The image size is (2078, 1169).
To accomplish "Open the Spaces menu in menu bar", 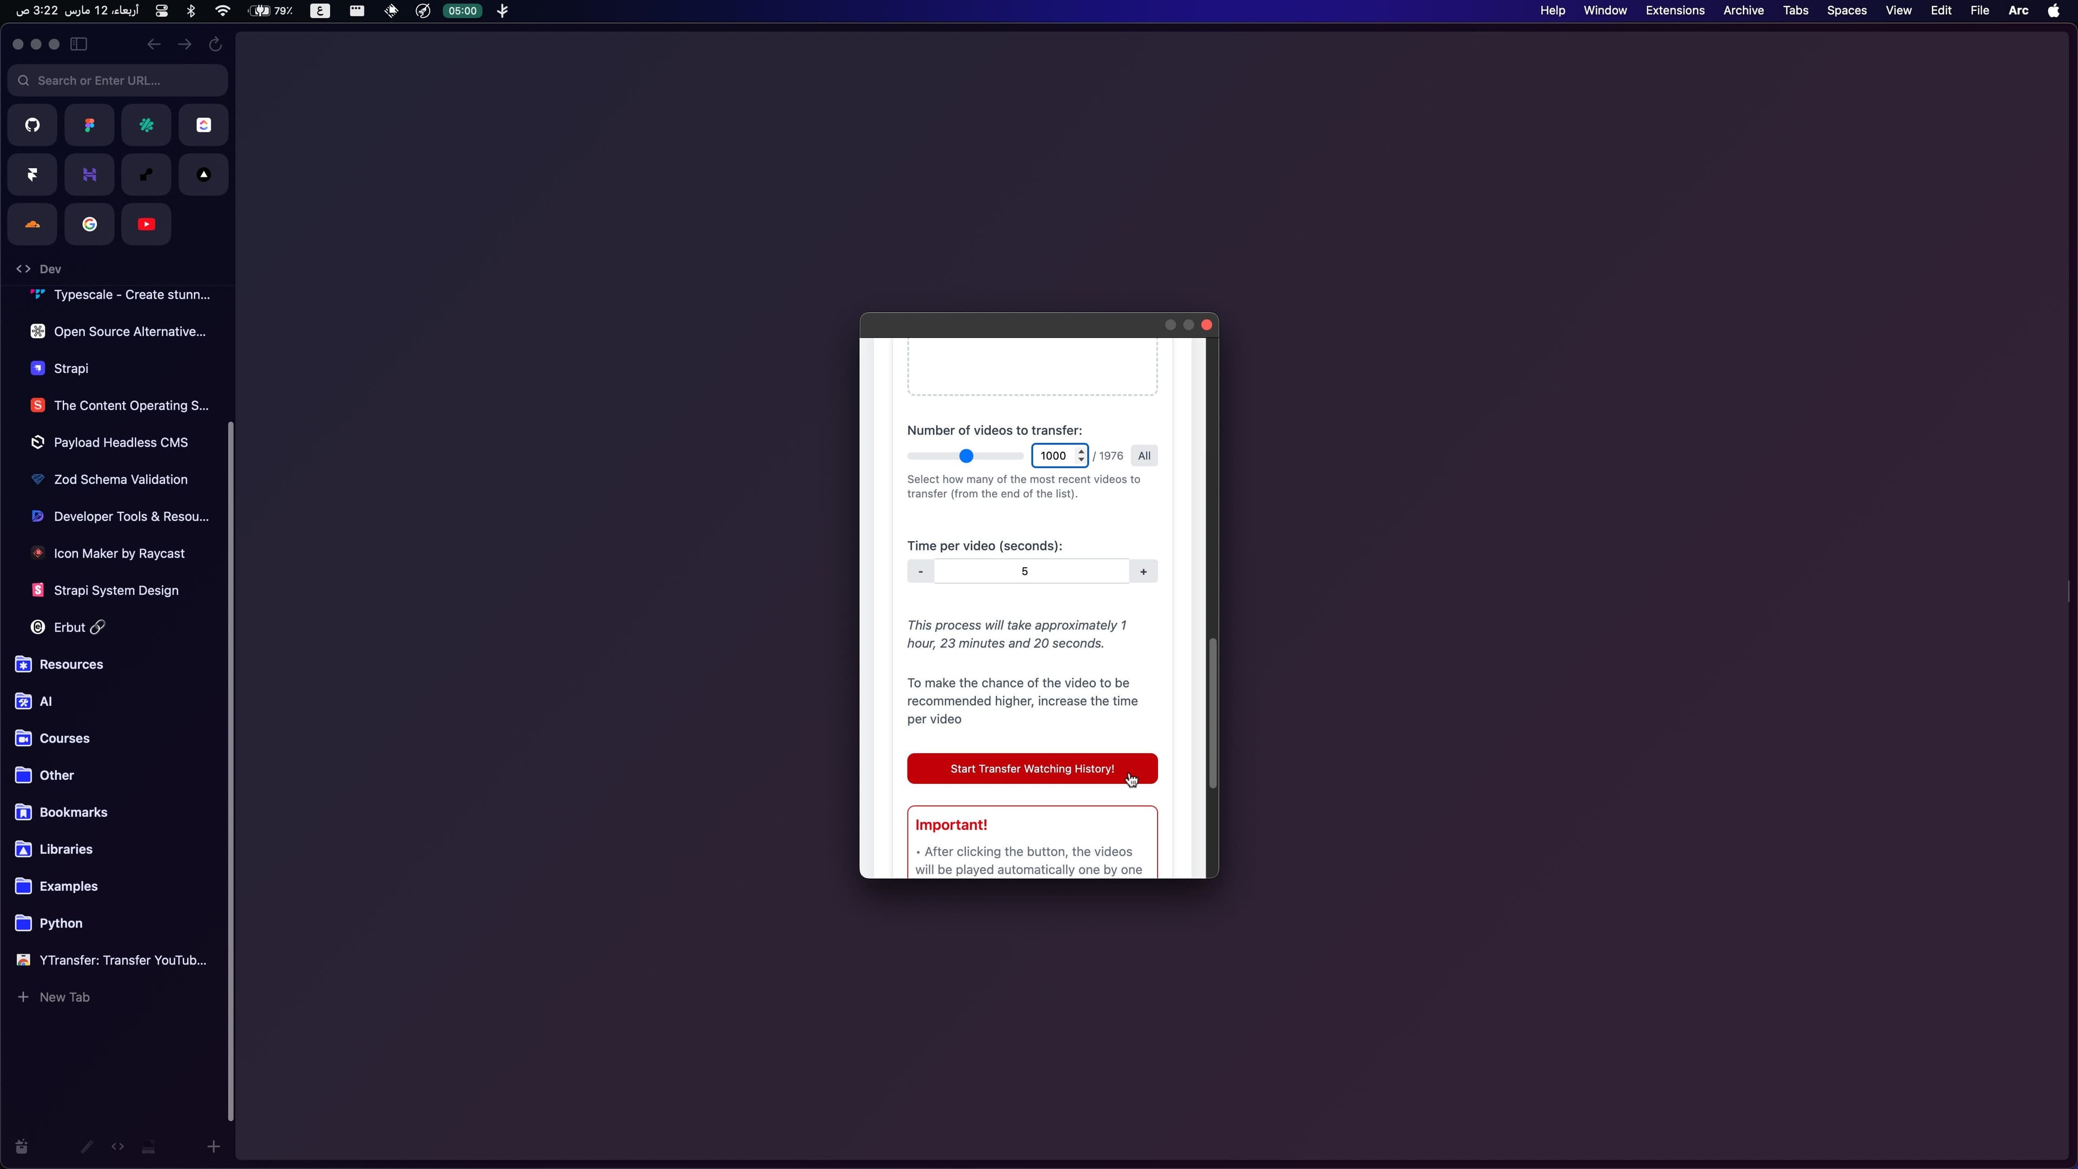I will [1846, 10].
